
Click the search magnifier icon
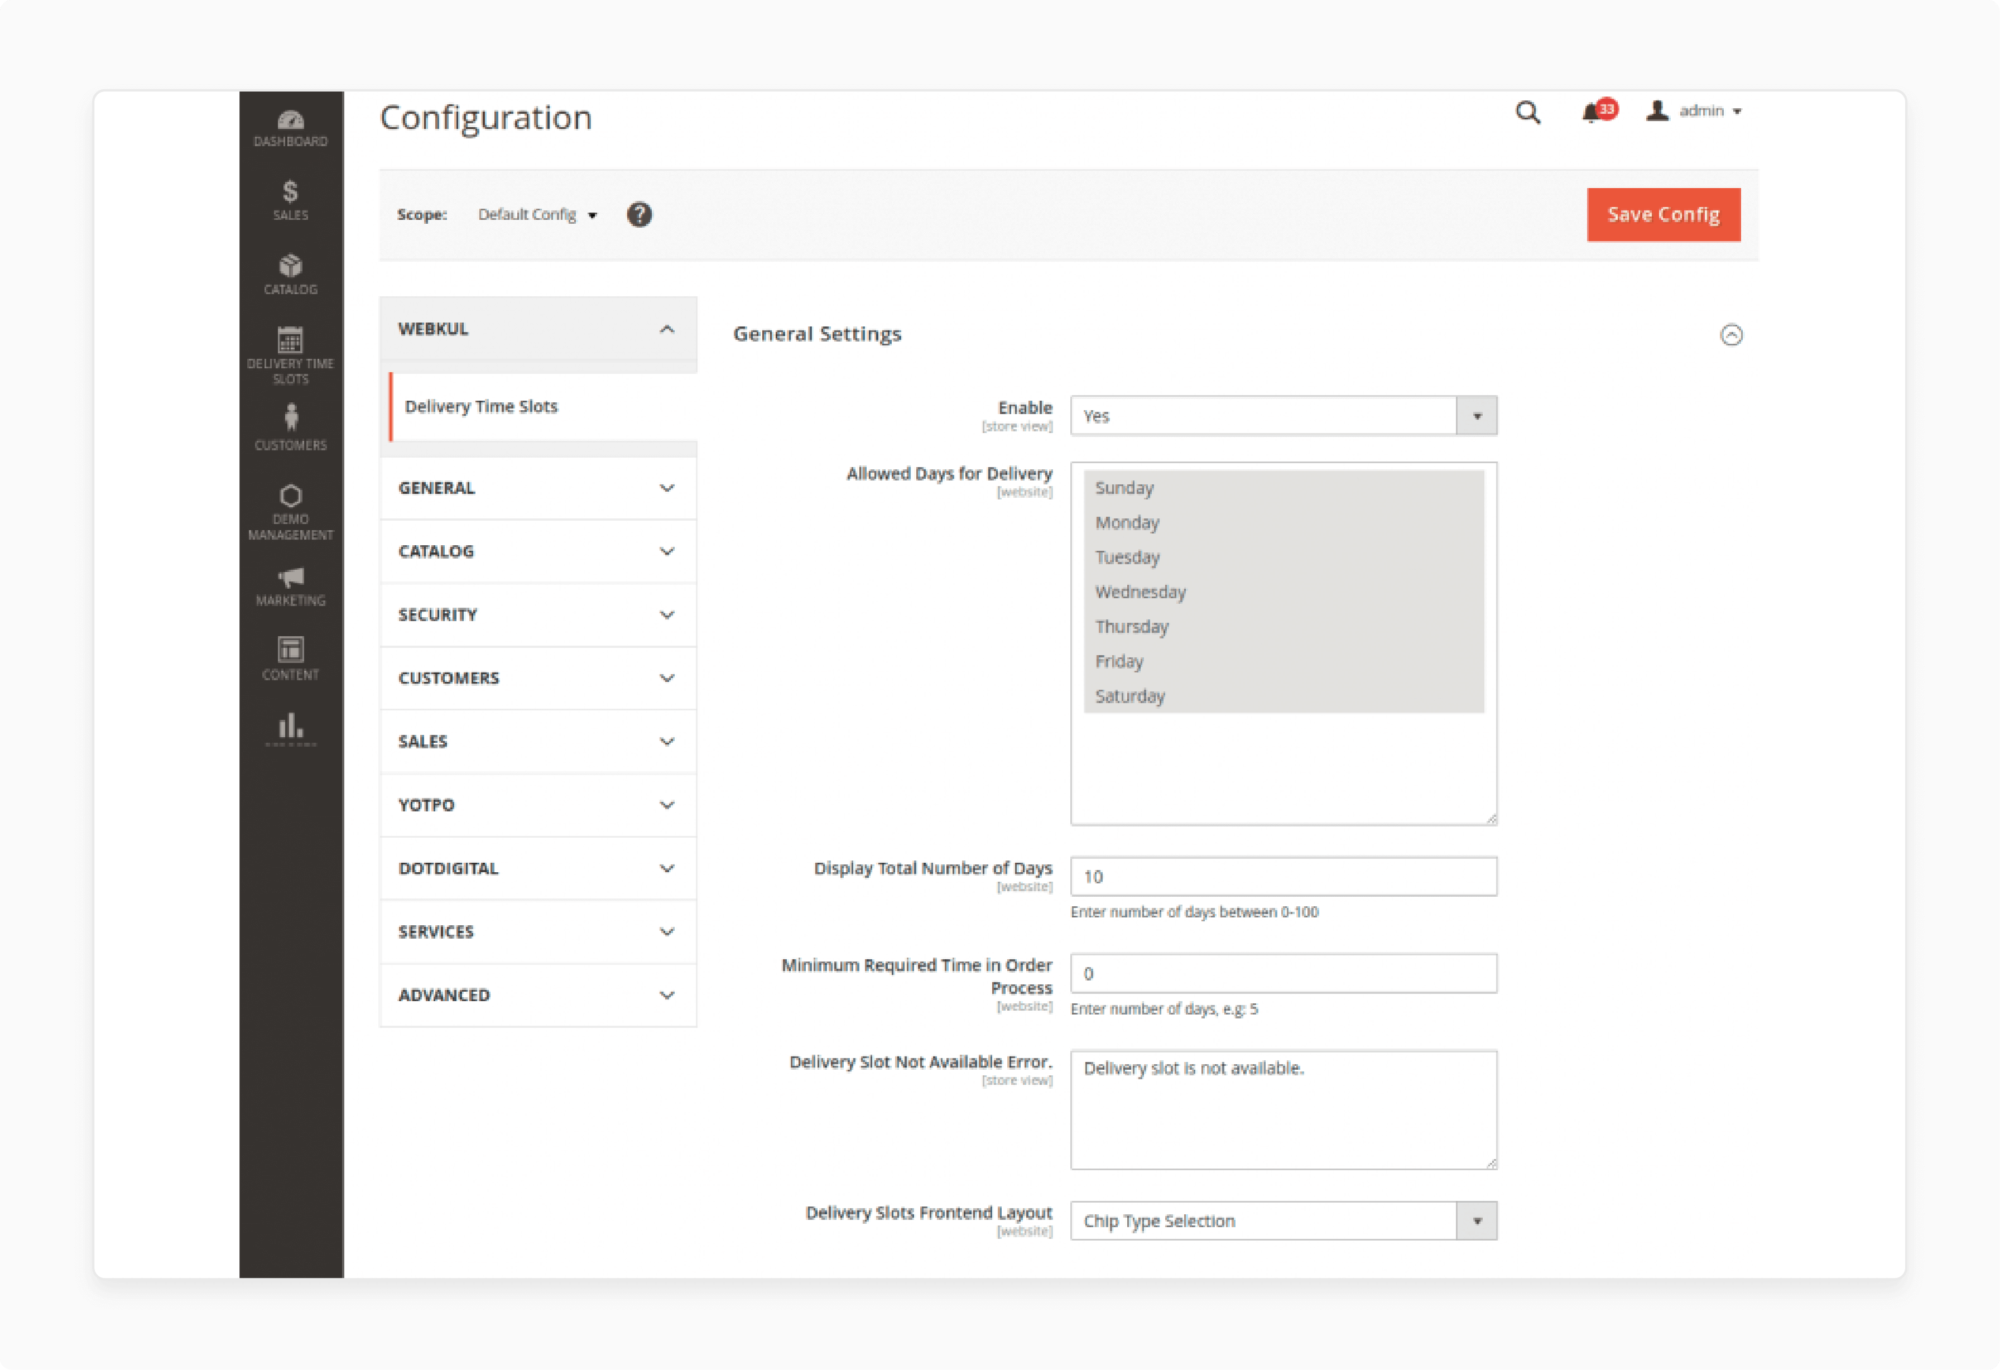[x=1527, y=112]
